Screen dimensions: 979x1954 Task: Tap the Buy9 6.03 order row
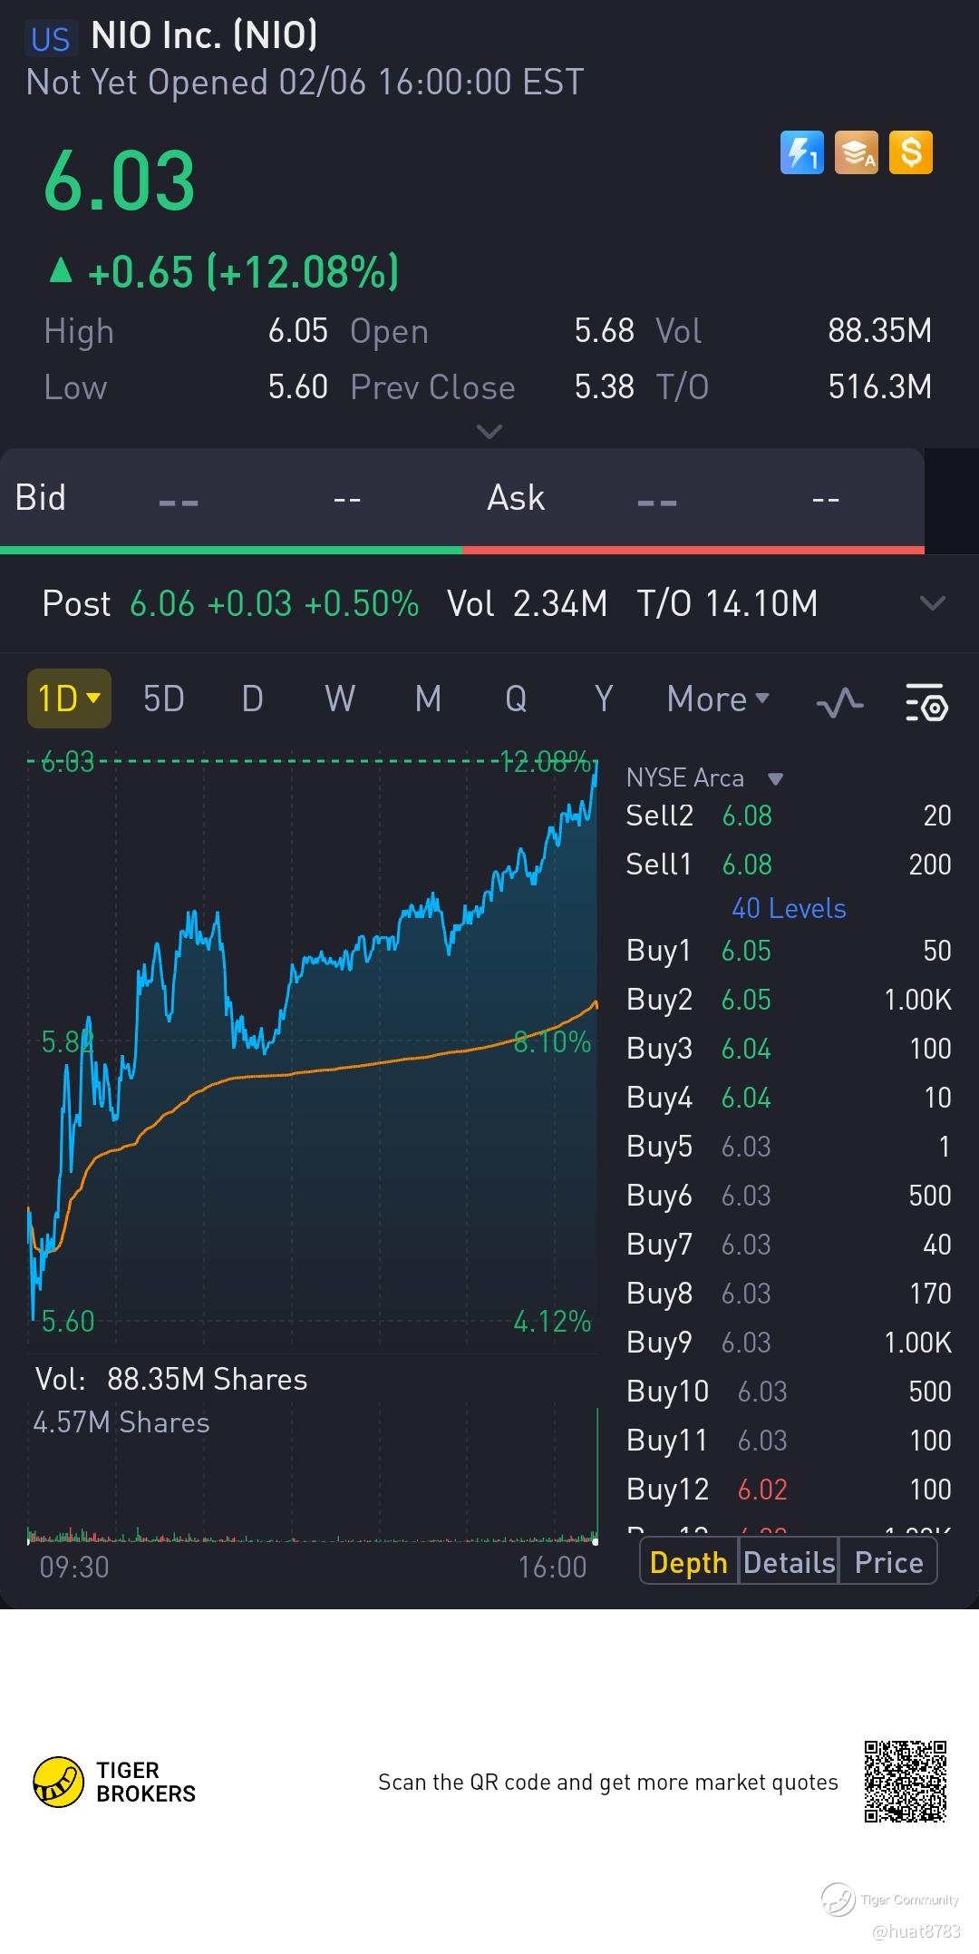click(789, 1342)
